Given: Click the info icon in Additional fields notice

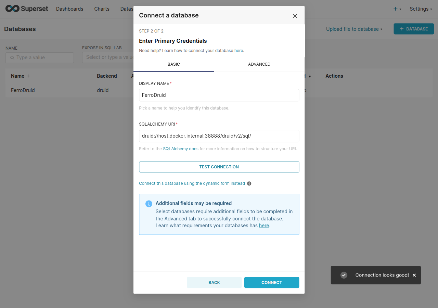Looking at the screenshot, I should (149, 204).
